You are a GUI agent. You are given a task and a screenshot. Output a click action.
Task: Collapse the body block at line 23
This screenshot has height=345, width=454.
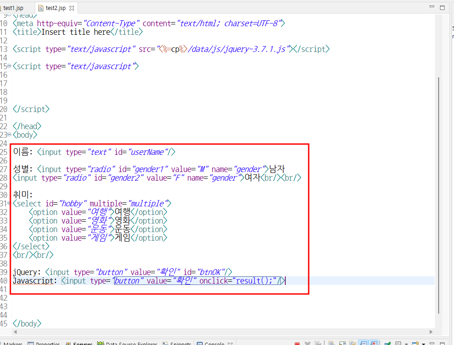click(9, 135)
